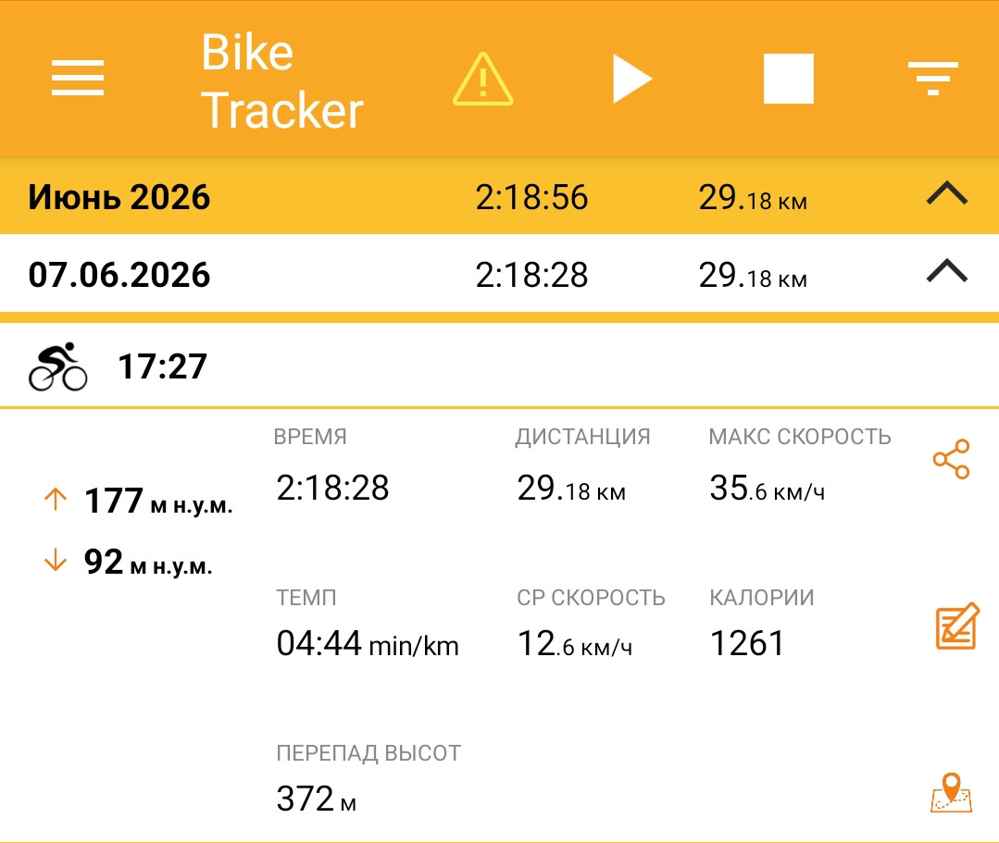Tap the yellow warning triangle icon
Viewport: 999px width, 843px height.
click(483, 79)
